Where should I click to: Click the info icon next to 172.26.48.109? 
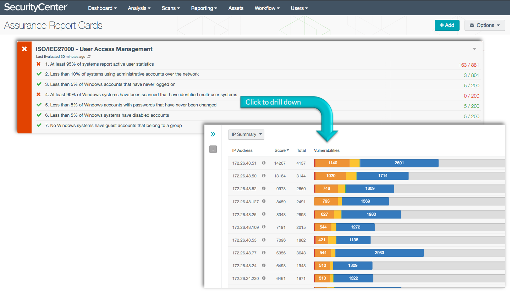pos(264,227)
